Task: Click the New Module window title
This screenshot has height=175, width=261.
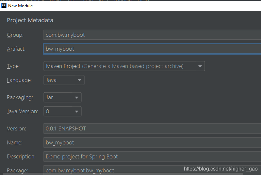Action: pyautogui.click(x=21, y=6)
